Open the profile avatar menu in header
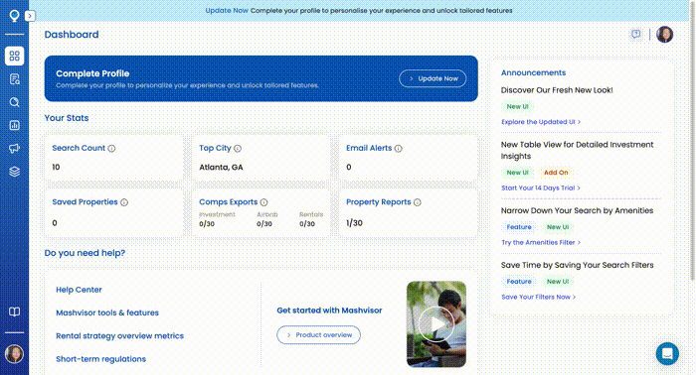 click(664, 34)
